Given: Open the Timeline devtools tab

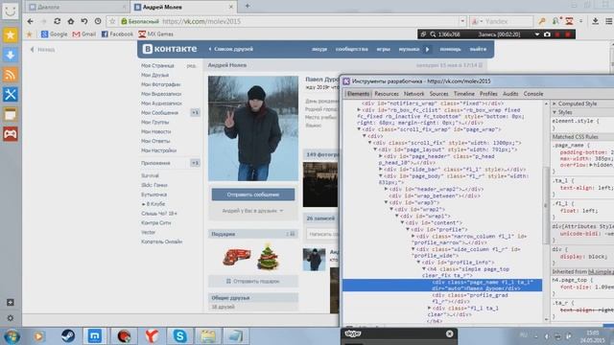Looking at the screenshot, I should [x=464, y=94].
